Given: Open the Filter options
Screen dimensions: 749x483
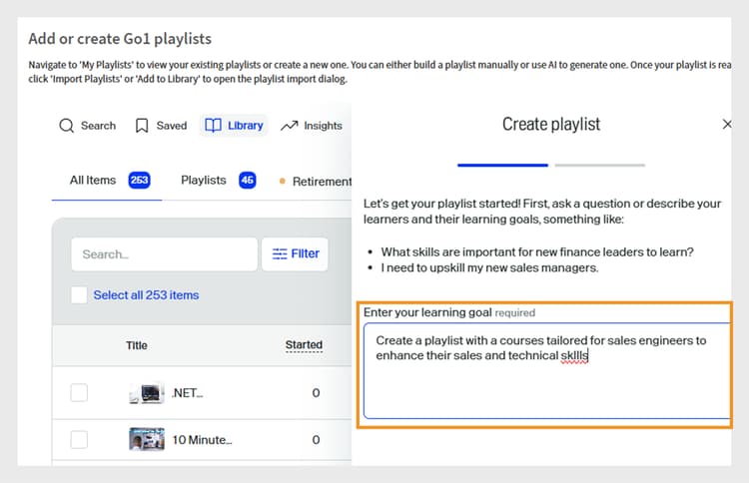Looking at the screenshot, I should tap(295, 253).
